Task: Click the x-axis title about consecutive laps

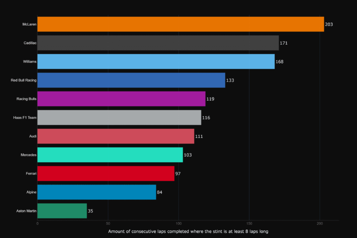Action: pos(188,231)
